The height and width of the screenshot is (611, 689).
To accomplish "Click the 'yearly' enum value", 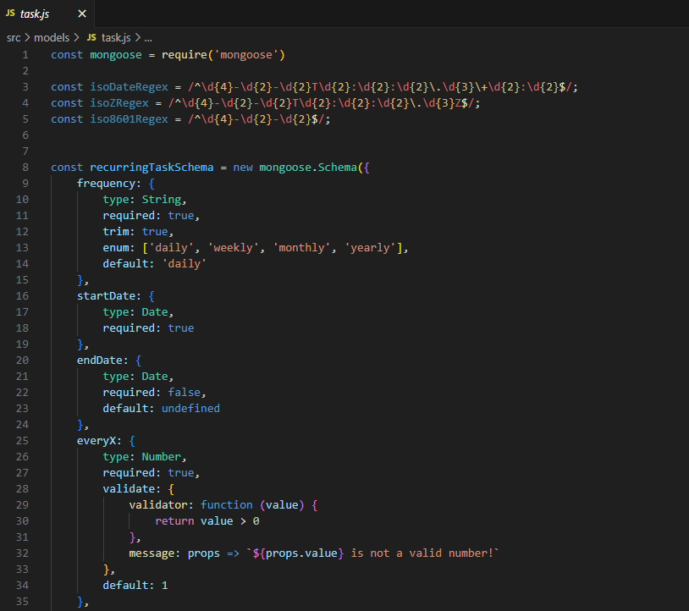I will pyautogui.click(x=371, y=247).
